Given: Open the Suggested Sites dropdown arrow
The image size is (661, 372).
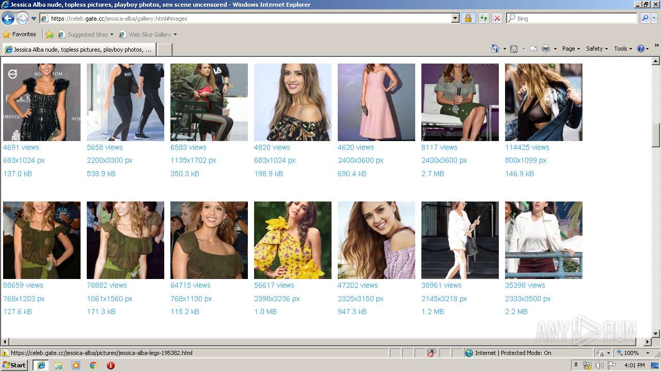Looking at the screenshot, I should tap(112, 35).
